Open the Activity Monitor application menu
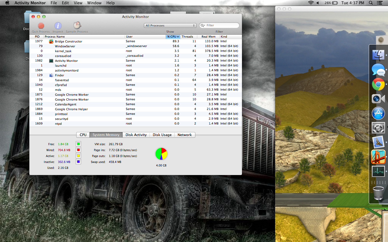 30,3
